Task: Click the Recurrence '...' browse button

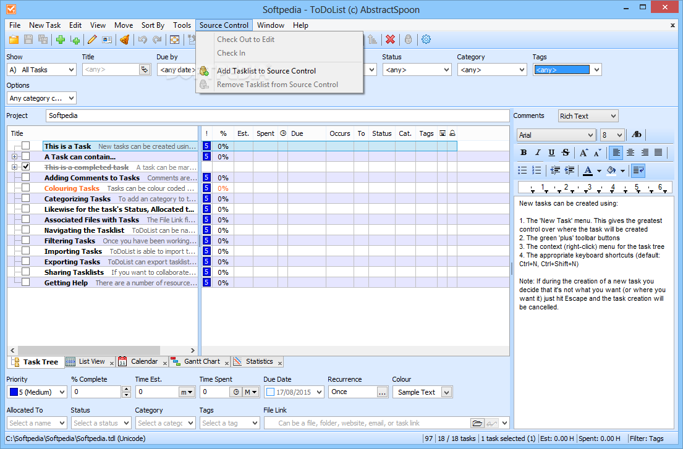Action: point(382,392)
